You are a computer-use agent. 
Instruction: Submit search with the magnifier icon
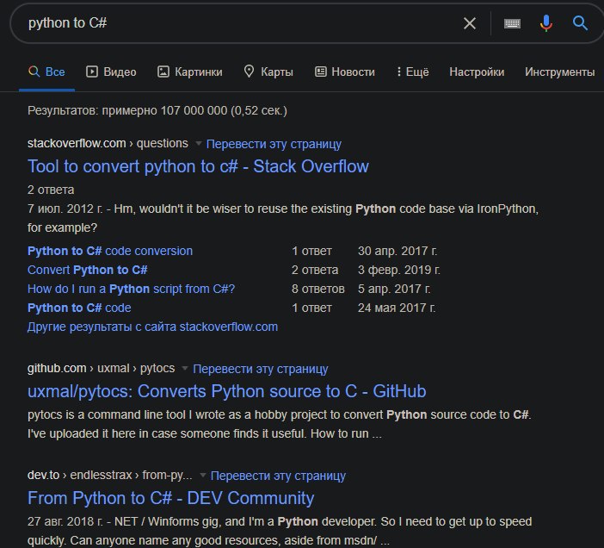pyautogui.click(x=580, y=23)
